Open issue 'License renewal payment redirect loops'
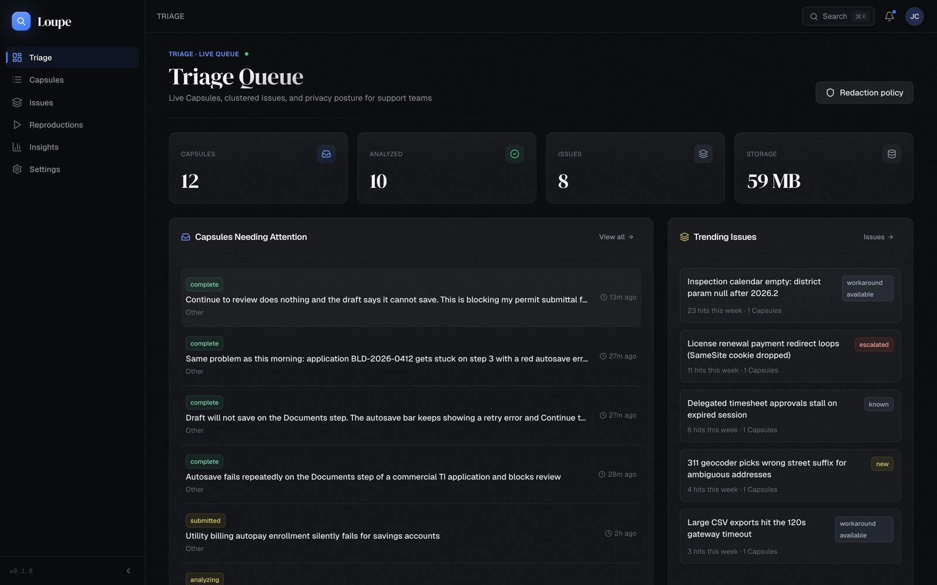 click(790, 356)
